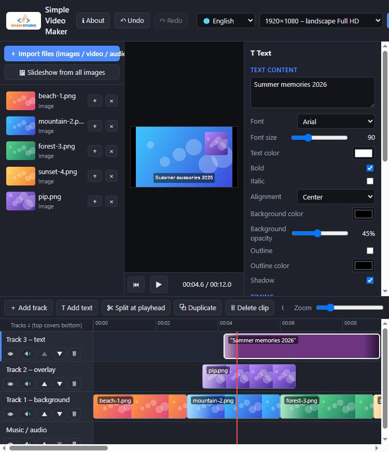Move Track 2 overlay down
Screen dimensions: 389x452
(x=60, y=384)
